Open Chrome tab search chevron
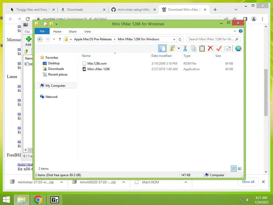The image size is (273, 205). pos(236,10)
